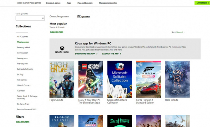Viewport: 210px width, 127px height.
Task: Click Forza Horizon 5 Standard Edition title
Action: pos(145,101)
